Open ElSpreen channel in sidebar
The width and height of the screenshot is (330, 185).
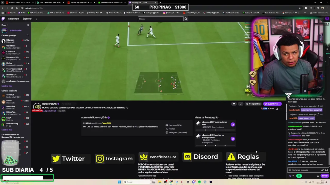click(x=15, y=41)
